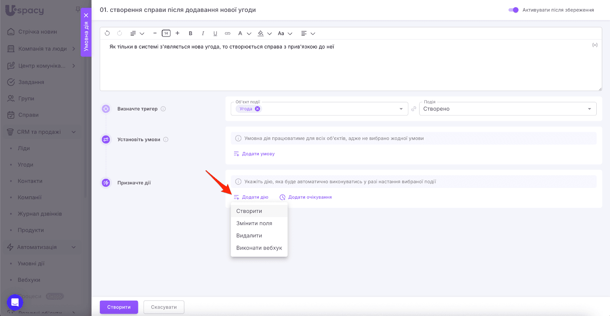Click Додати очікування link
Image resolution: width=610 pixels, height=316 pixels.
pos(310,197)
